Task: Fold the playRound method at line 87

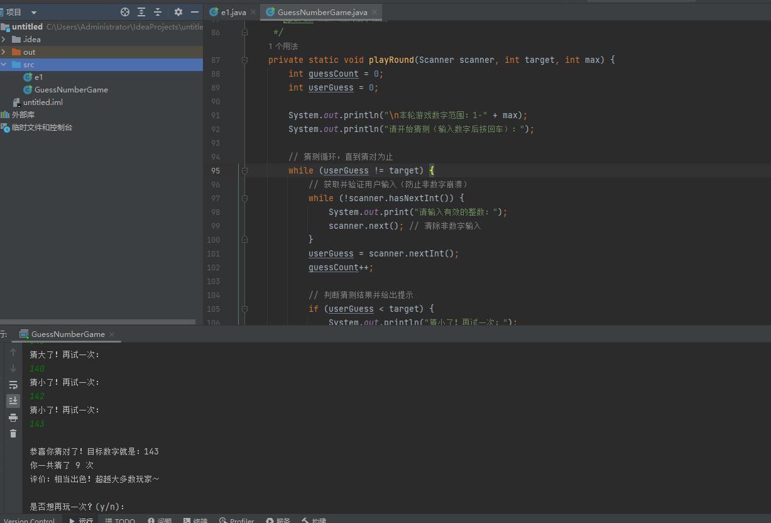Action: [x=245, y=60]
